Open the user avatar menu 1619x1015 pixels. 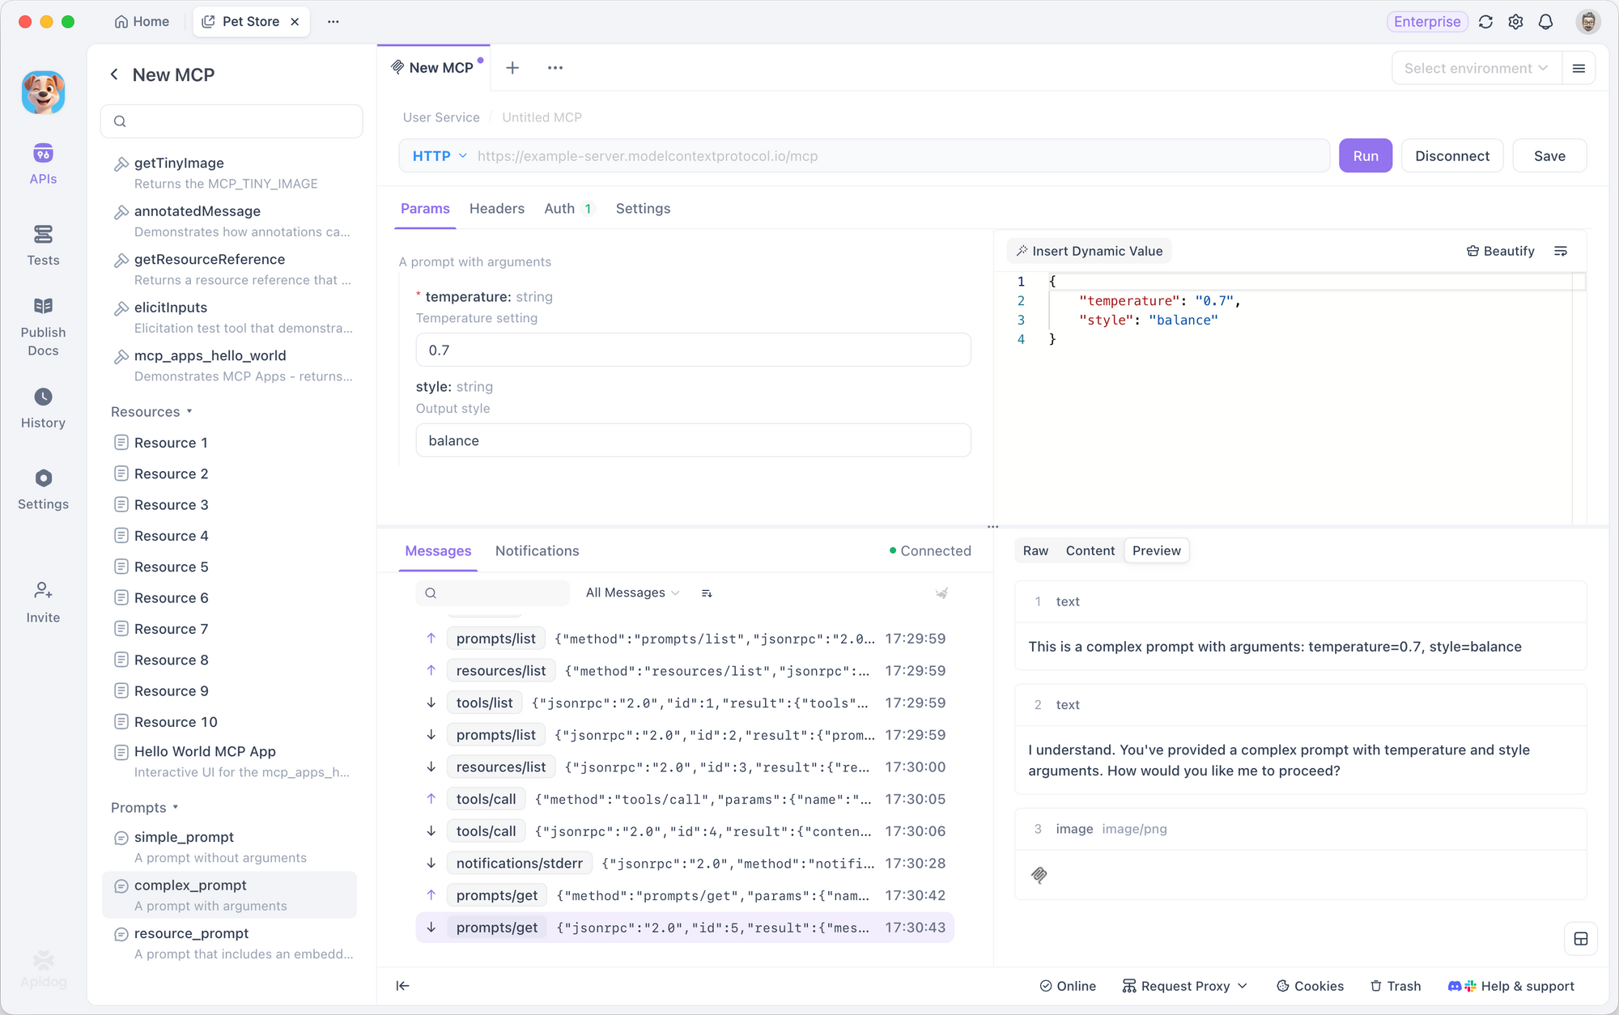click(1587, 22)
